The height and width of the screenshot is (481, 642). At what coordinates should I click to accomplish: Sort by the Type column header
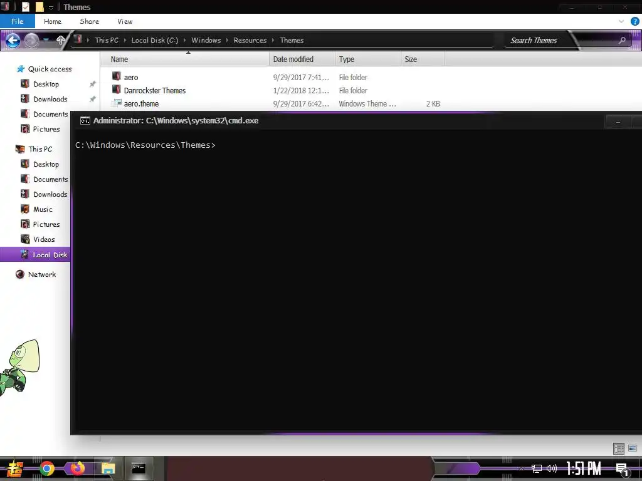(x=367, y=59)
